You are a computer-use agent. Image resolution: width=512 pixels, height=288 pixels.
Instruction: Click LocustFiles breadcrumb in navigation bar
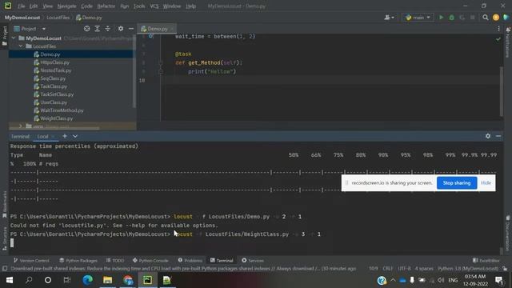click(58, 18)
